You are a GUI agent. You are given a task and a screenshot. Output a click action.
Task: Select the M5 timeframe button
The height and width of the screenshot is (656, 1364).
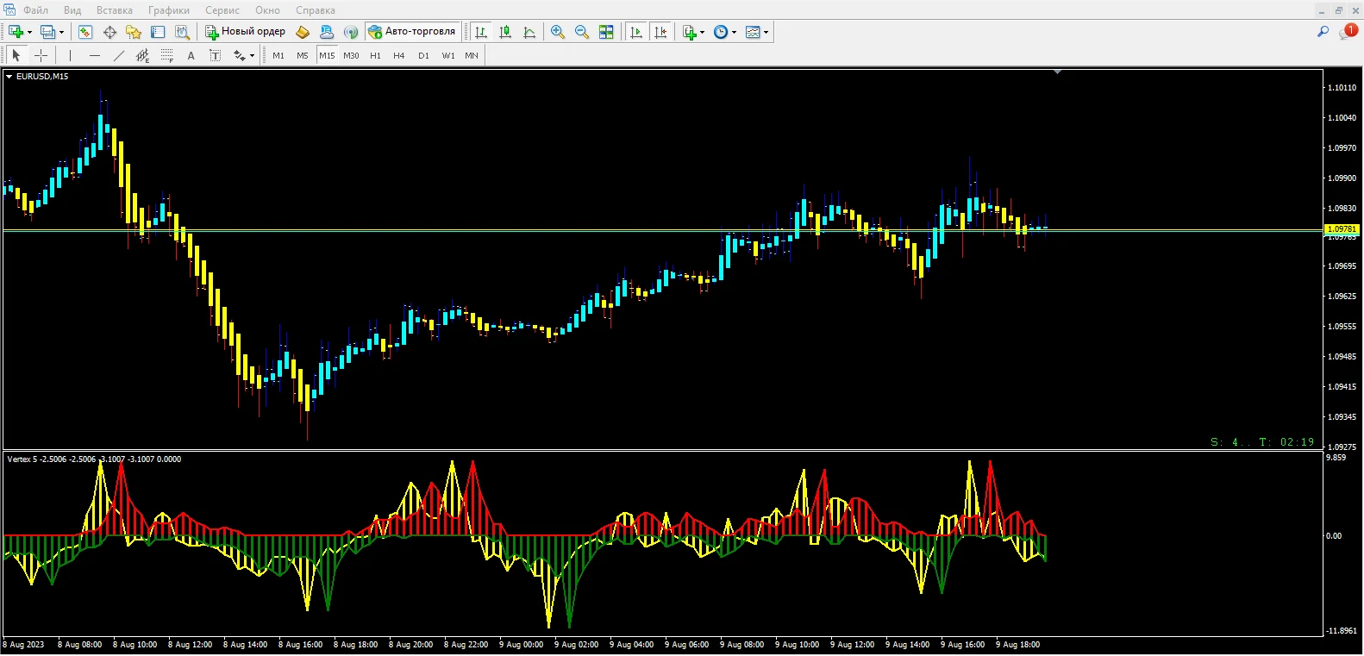pyautogui.click(x=303, y=55)
